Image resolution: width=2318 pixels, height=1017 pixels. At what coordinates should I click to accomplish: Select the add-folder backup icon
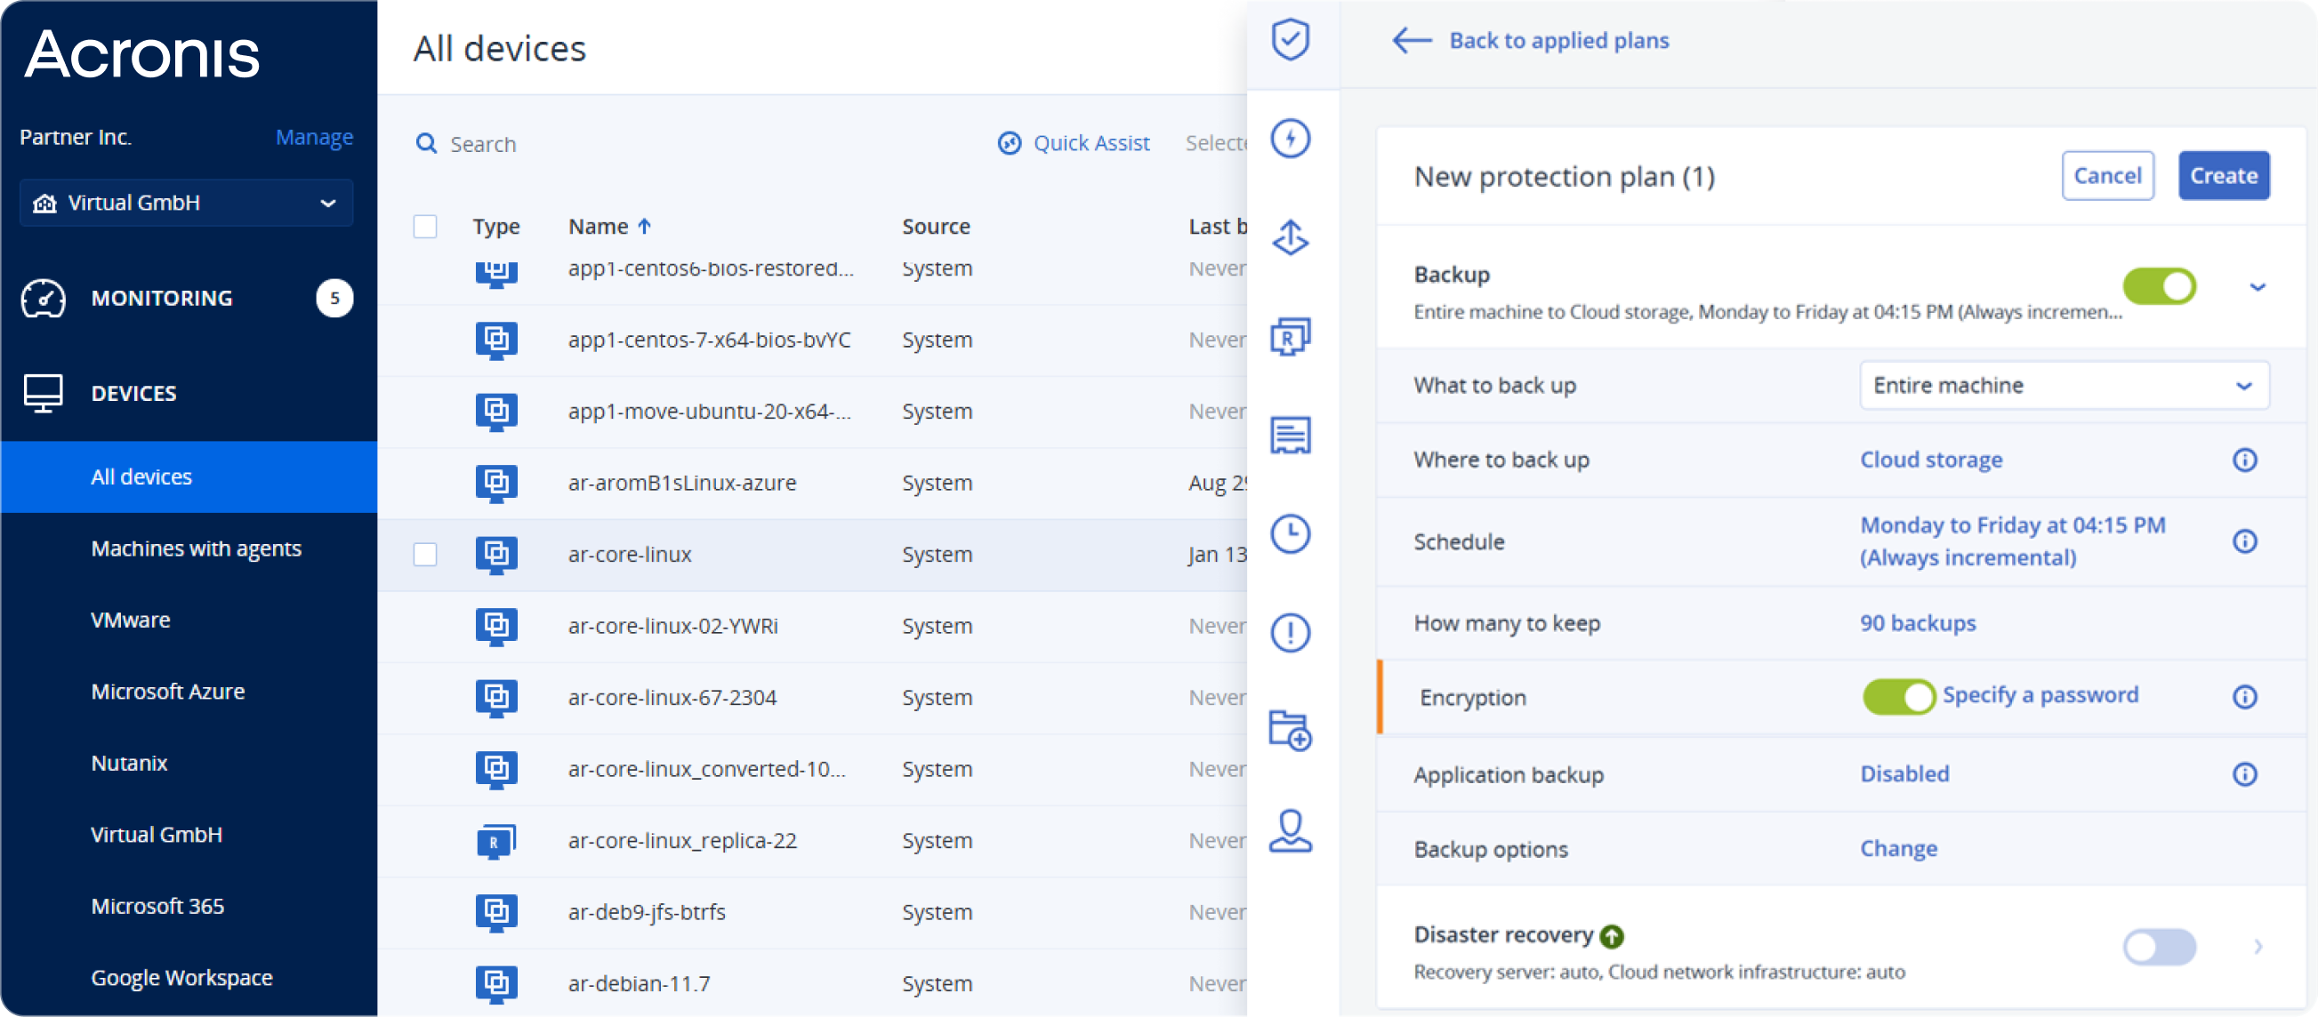(x=1291, y=732)
